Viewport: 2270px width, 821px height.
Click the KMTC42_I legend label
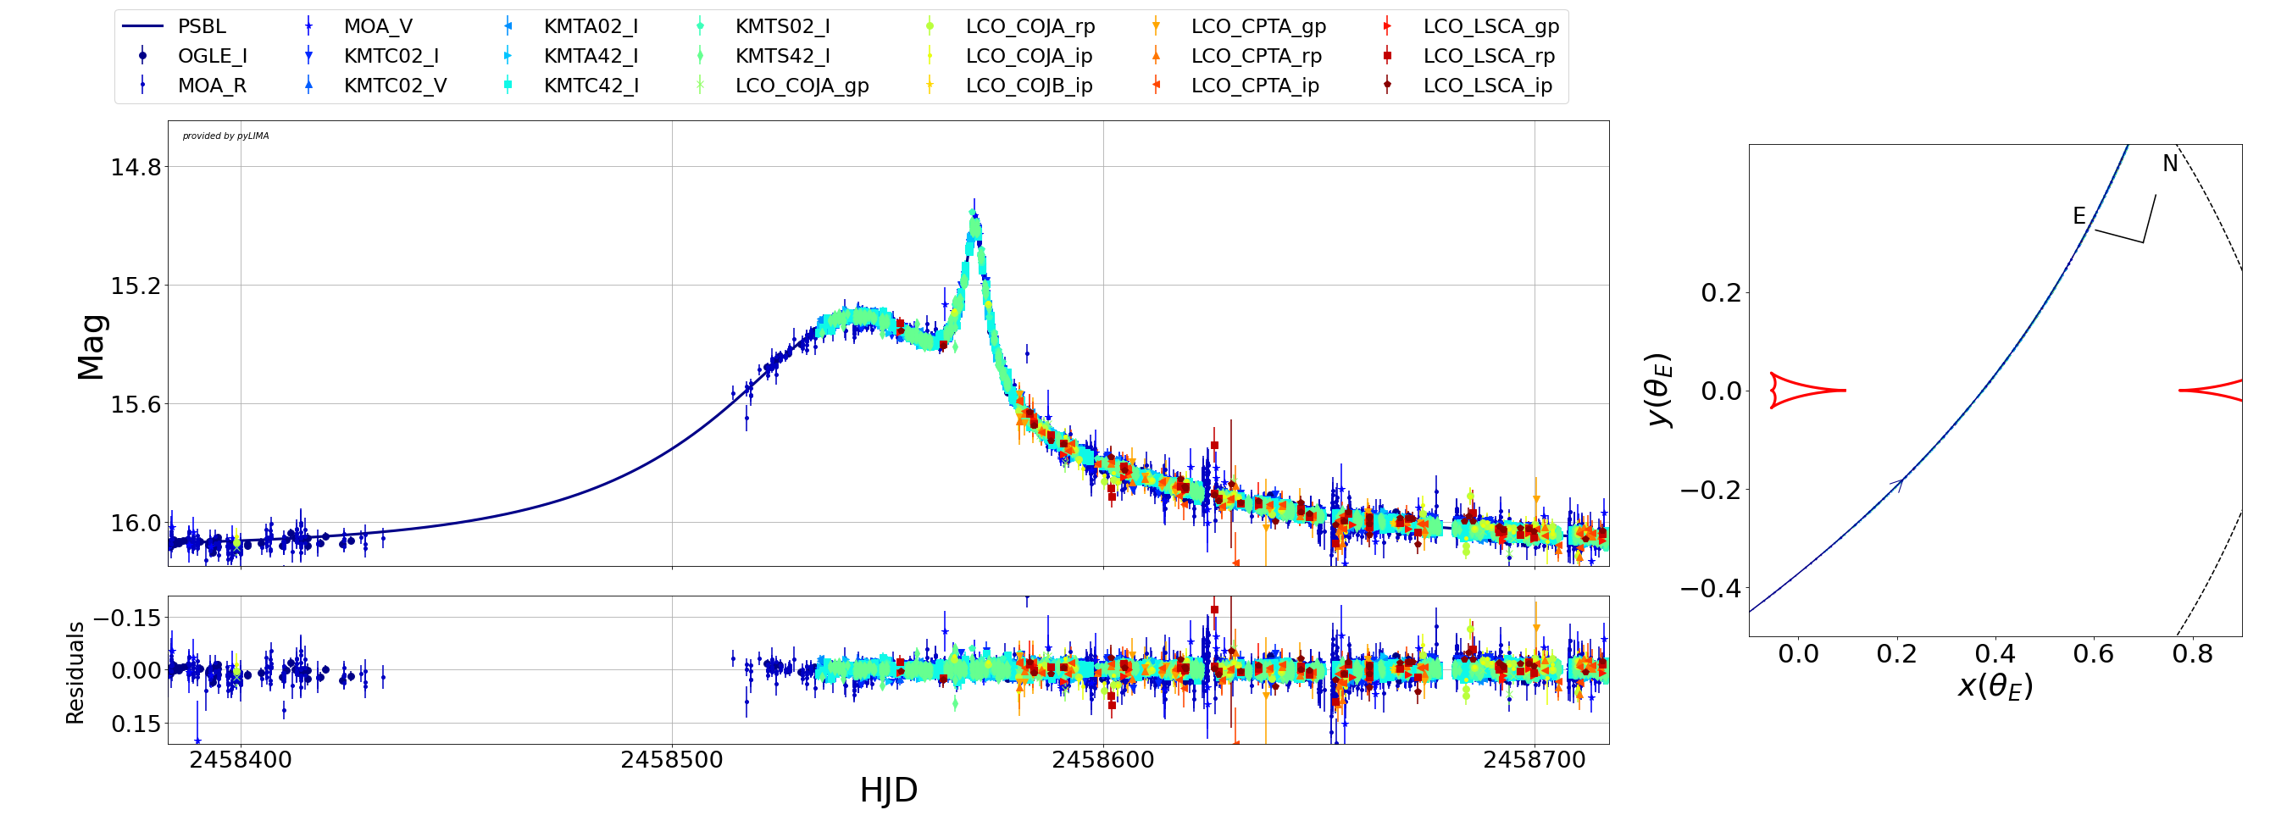click(591, 86)
